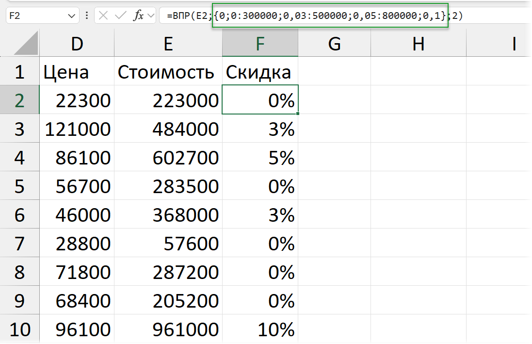Click the Цена header cell

point(77,71)
